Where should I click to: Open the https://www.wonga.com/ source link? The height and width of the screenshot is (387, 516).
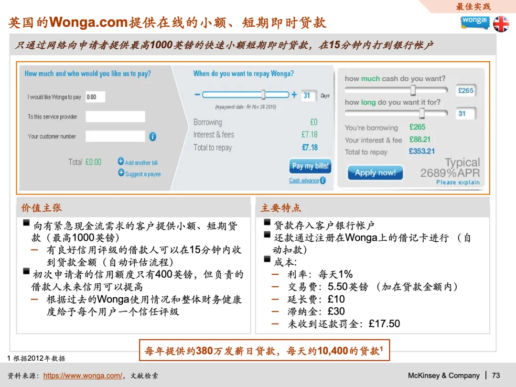coord(83,376)
